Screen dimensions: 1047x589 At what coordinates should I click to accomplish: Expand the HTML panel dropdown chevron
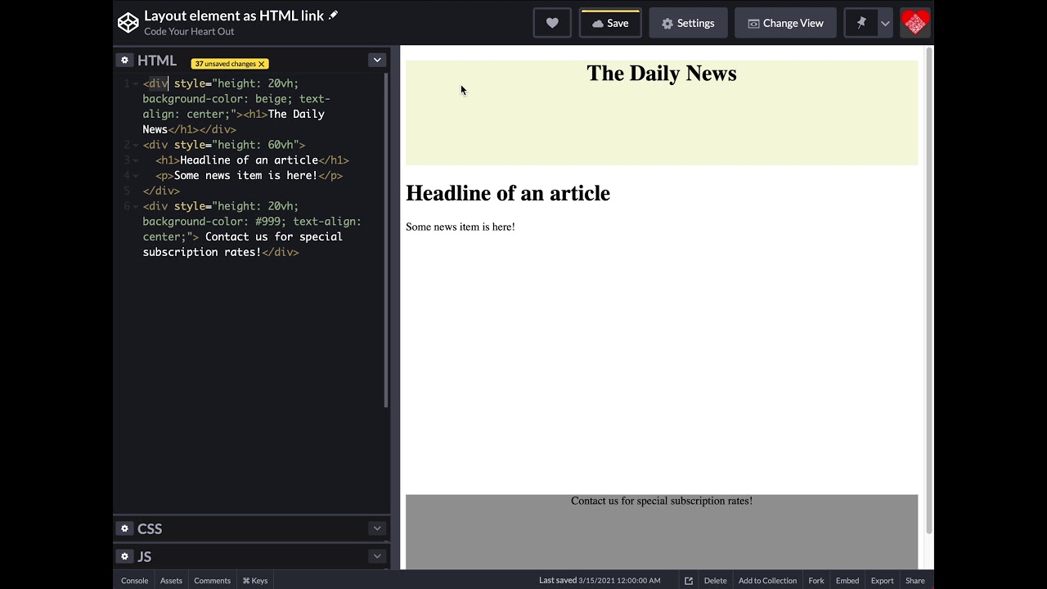pos(377,60)
